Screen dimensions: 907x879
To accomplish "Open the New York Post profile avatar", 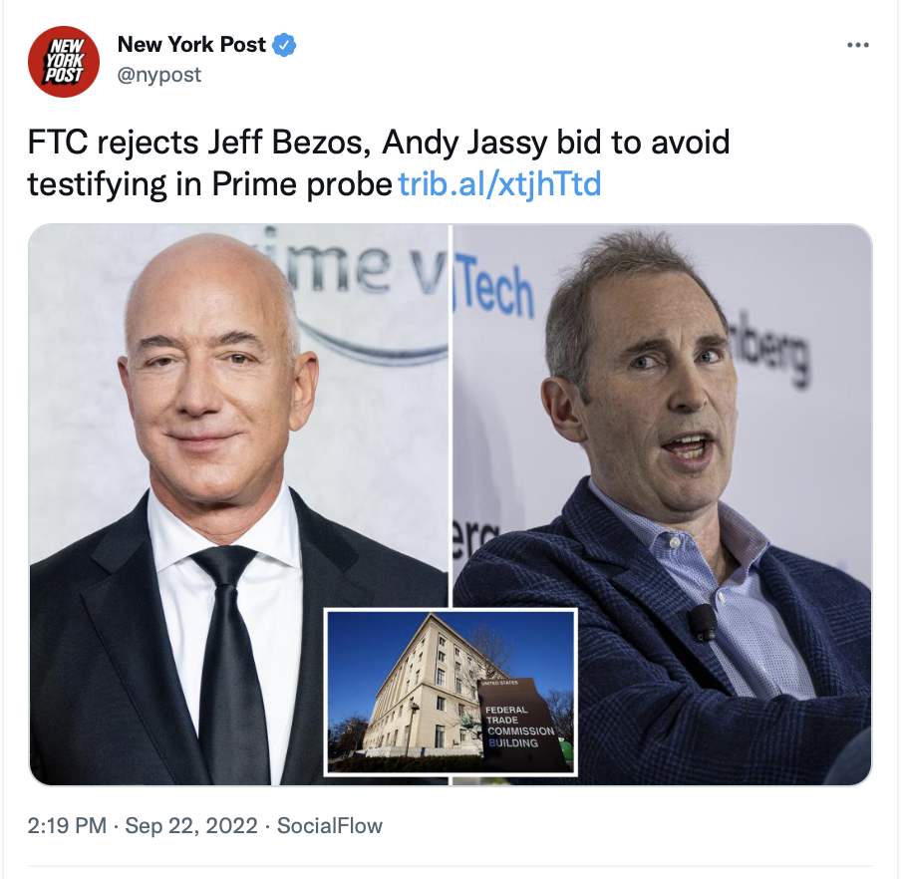I will tap(64, 62).
